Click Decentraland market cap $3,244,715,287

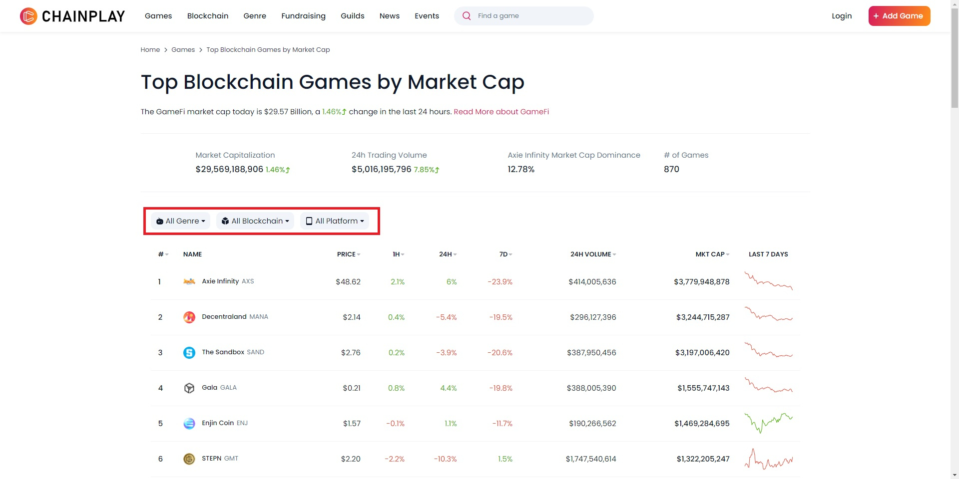click(703, 317)
